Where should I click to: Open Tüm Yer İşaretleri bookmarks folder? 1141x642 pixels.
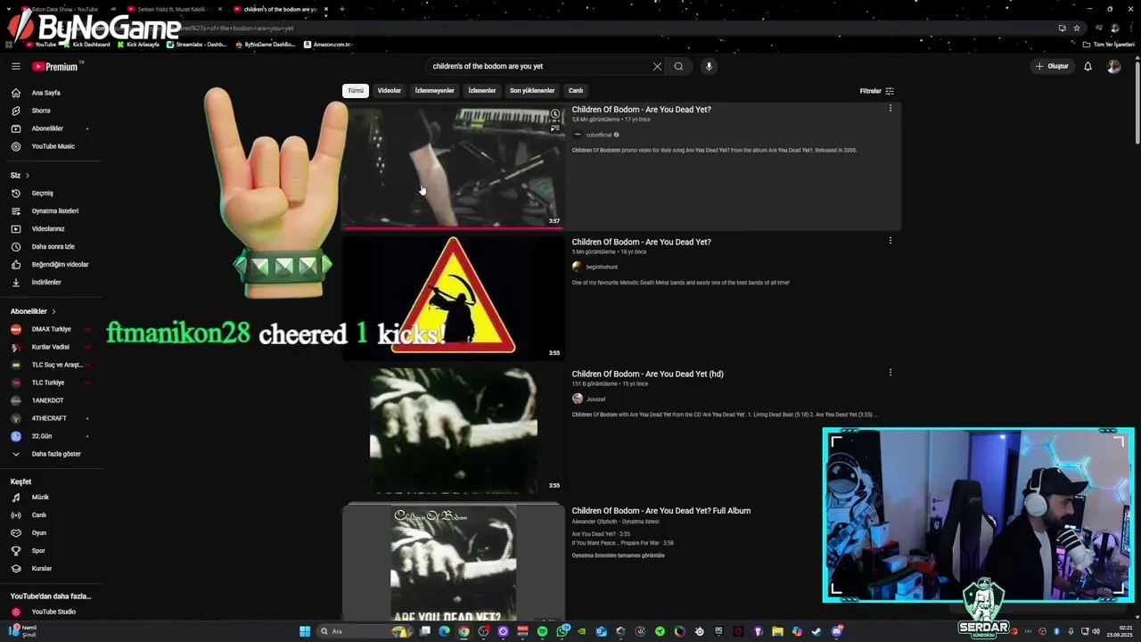point(1108,45)
